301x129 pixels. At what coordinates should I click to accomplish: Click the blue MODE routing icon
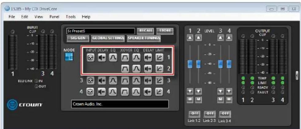coord(69,57)
